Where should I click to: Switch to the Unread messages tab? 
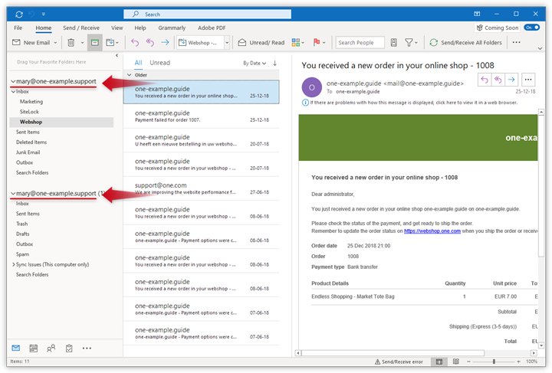(159, 63)
